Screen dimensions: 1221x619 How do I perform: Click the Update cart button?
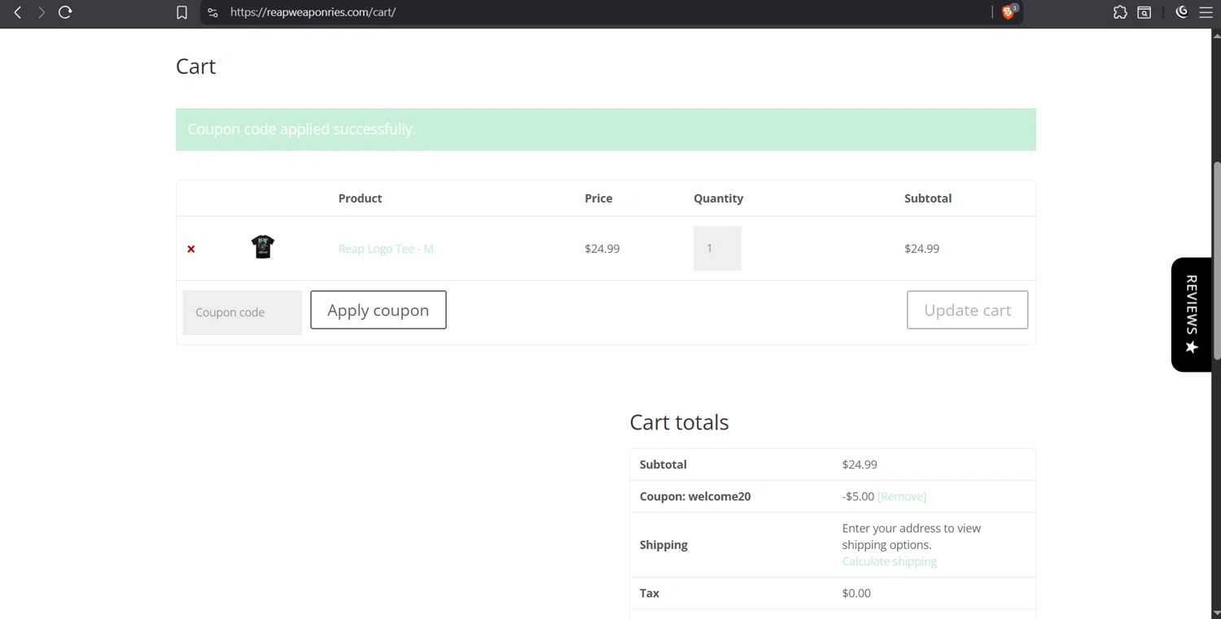tap(967, 310)
